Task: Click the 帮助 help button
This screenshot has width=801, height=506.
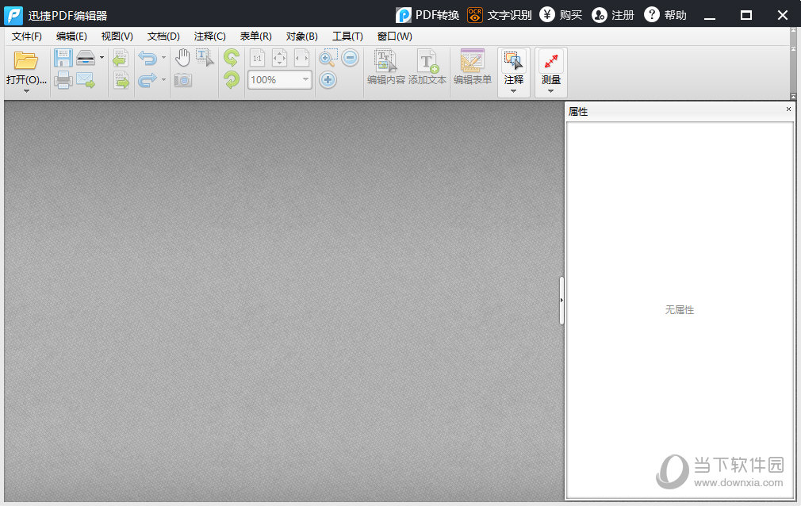Action: [665, 15]
